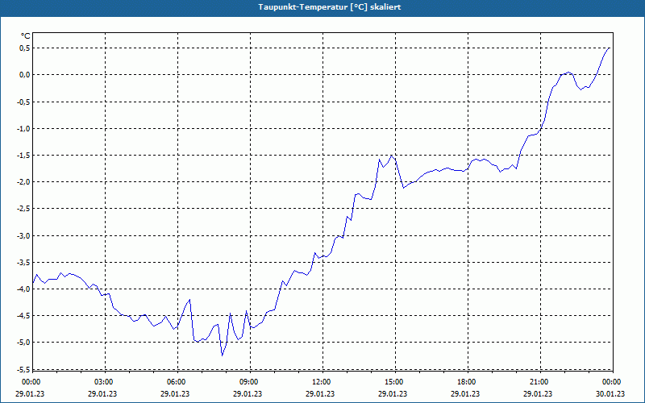Viewport: 645px width, 403px height.
Task: Click the °C unit label on the axis
Action: click(x=26, y=36)
